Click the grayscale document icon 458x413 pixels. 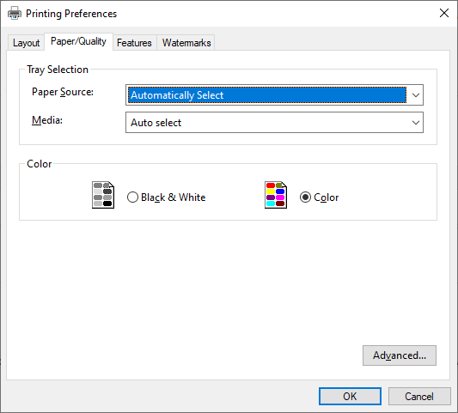click(103, 195)
